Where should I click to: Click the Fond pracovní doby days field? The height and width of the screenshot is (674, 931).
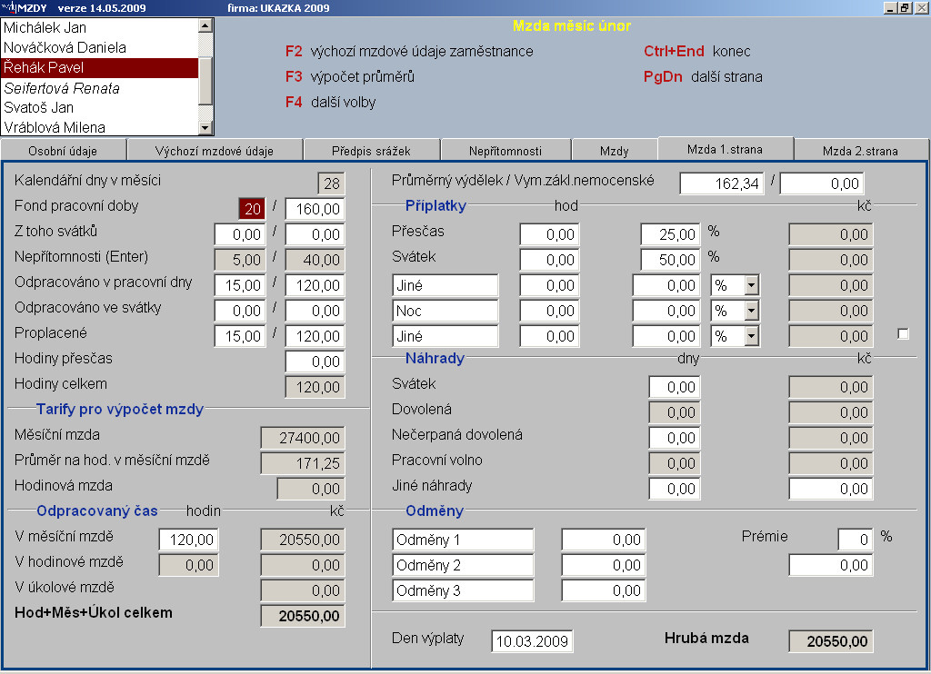[x=252, y=209]
